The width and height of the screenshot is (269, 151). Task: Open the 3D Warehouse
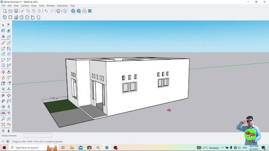[73, 11]
